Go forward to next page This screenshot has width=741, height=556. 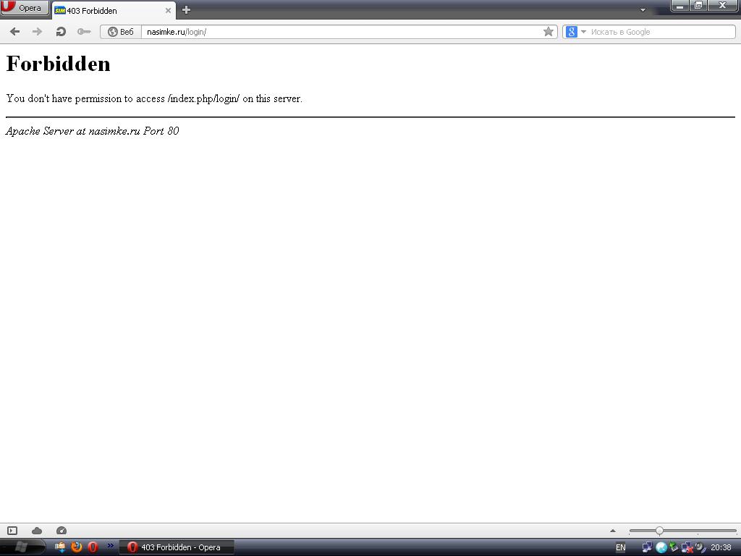coord(38,32)
